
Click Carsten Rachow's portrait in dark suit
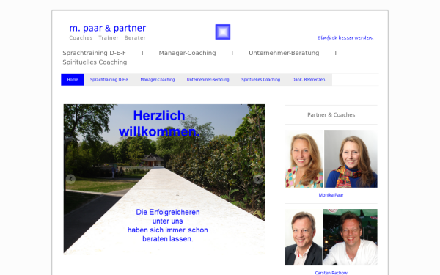304,237
